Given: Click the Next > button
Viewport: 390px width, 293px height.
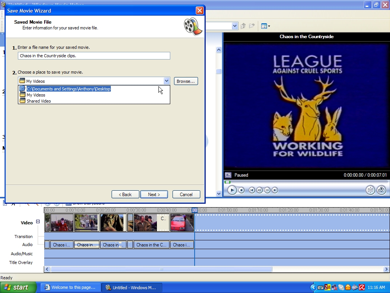Looking at the screenshot, I should (x=154, y=195).
